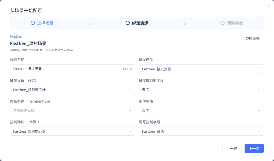Image resolution: width=274 pixels, height=161 pixels.
Task: Click the Fastbee_温控场景 heading text
Action: point(28,44)
